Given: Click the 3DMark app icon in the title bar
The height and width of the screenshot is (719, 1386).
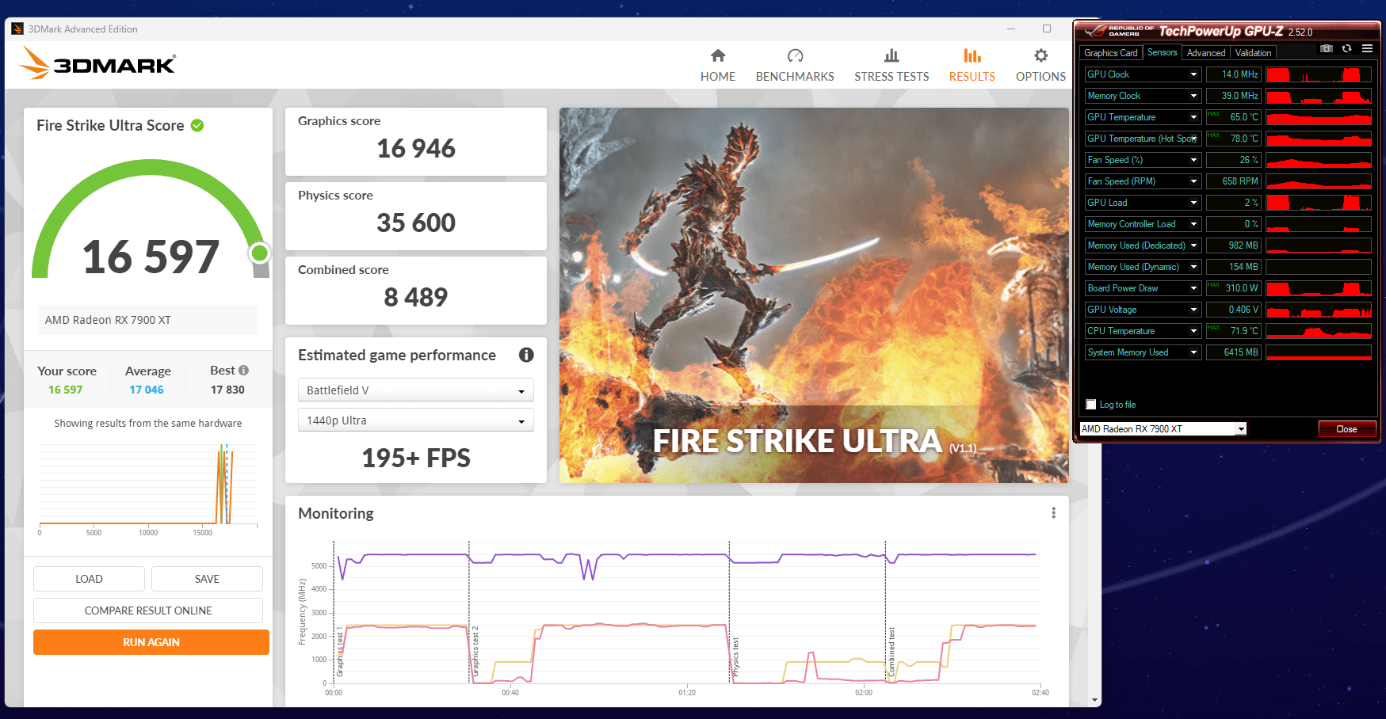Looking at the screenshot, I should (x=17, y=29).
